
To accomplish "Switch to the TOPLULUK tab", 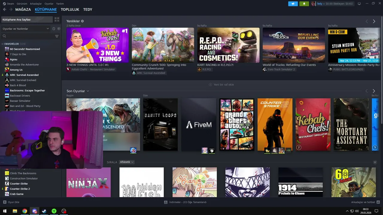I will (x=70, y=10).
